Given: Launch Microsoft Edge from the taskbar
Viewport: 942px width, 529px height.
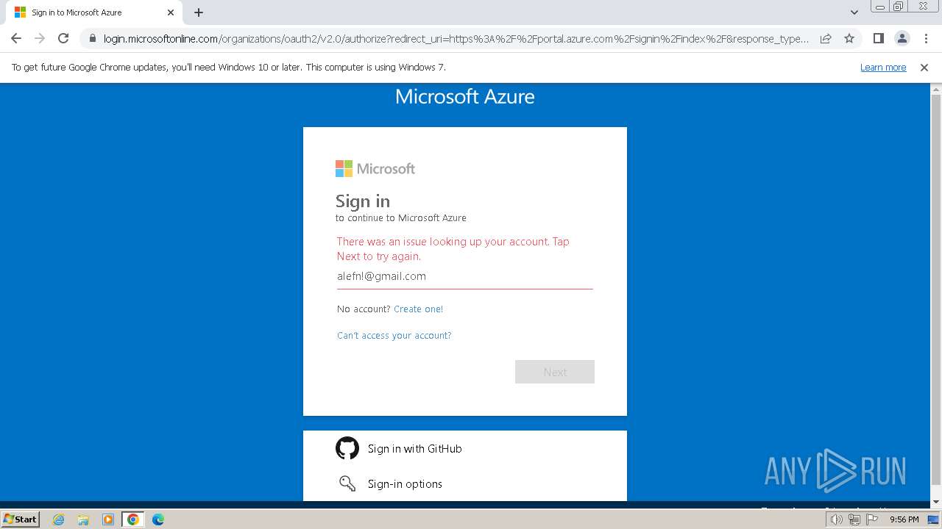Looking at the screenshot, I should pos(158,519).
